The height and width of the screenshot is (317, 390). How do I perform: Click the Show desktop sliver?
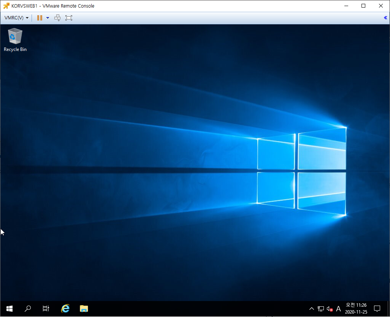[388, 309]
